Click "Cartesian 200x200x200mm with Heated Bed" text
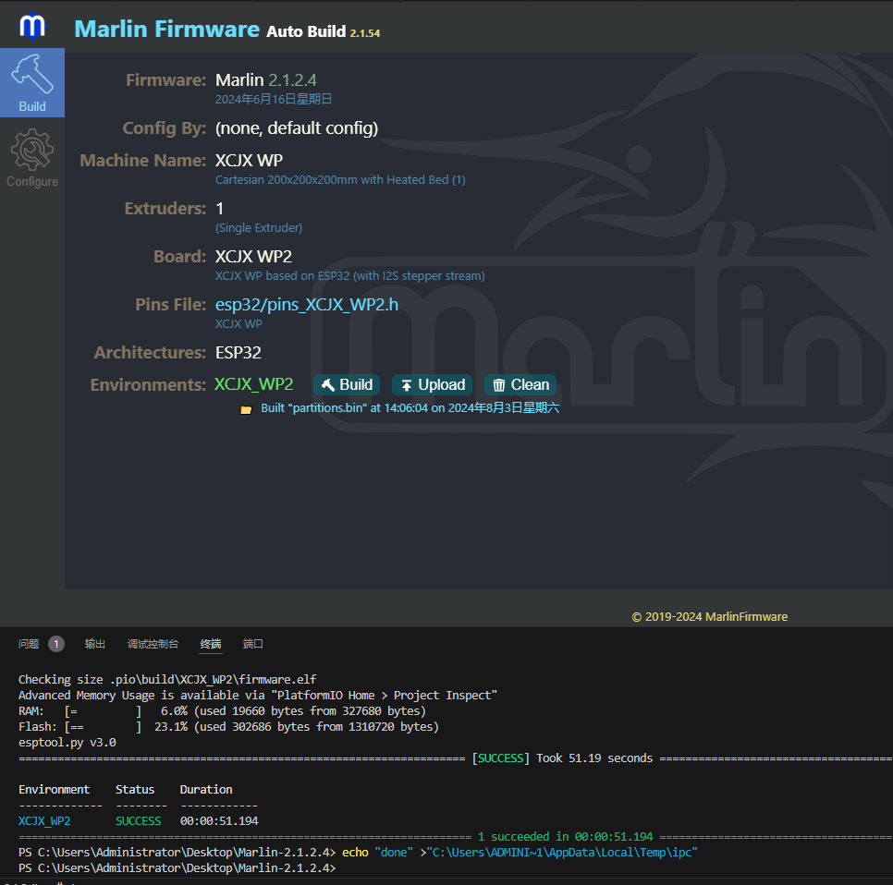Viewport: 893px width, 885px height. pyautogui.click(x=340, y=180)
